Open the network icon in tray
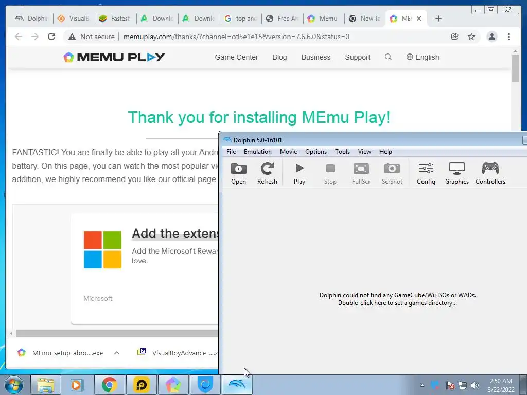This screenshot has width=527, height=395. pyautogui.click(x=463, y=385)
